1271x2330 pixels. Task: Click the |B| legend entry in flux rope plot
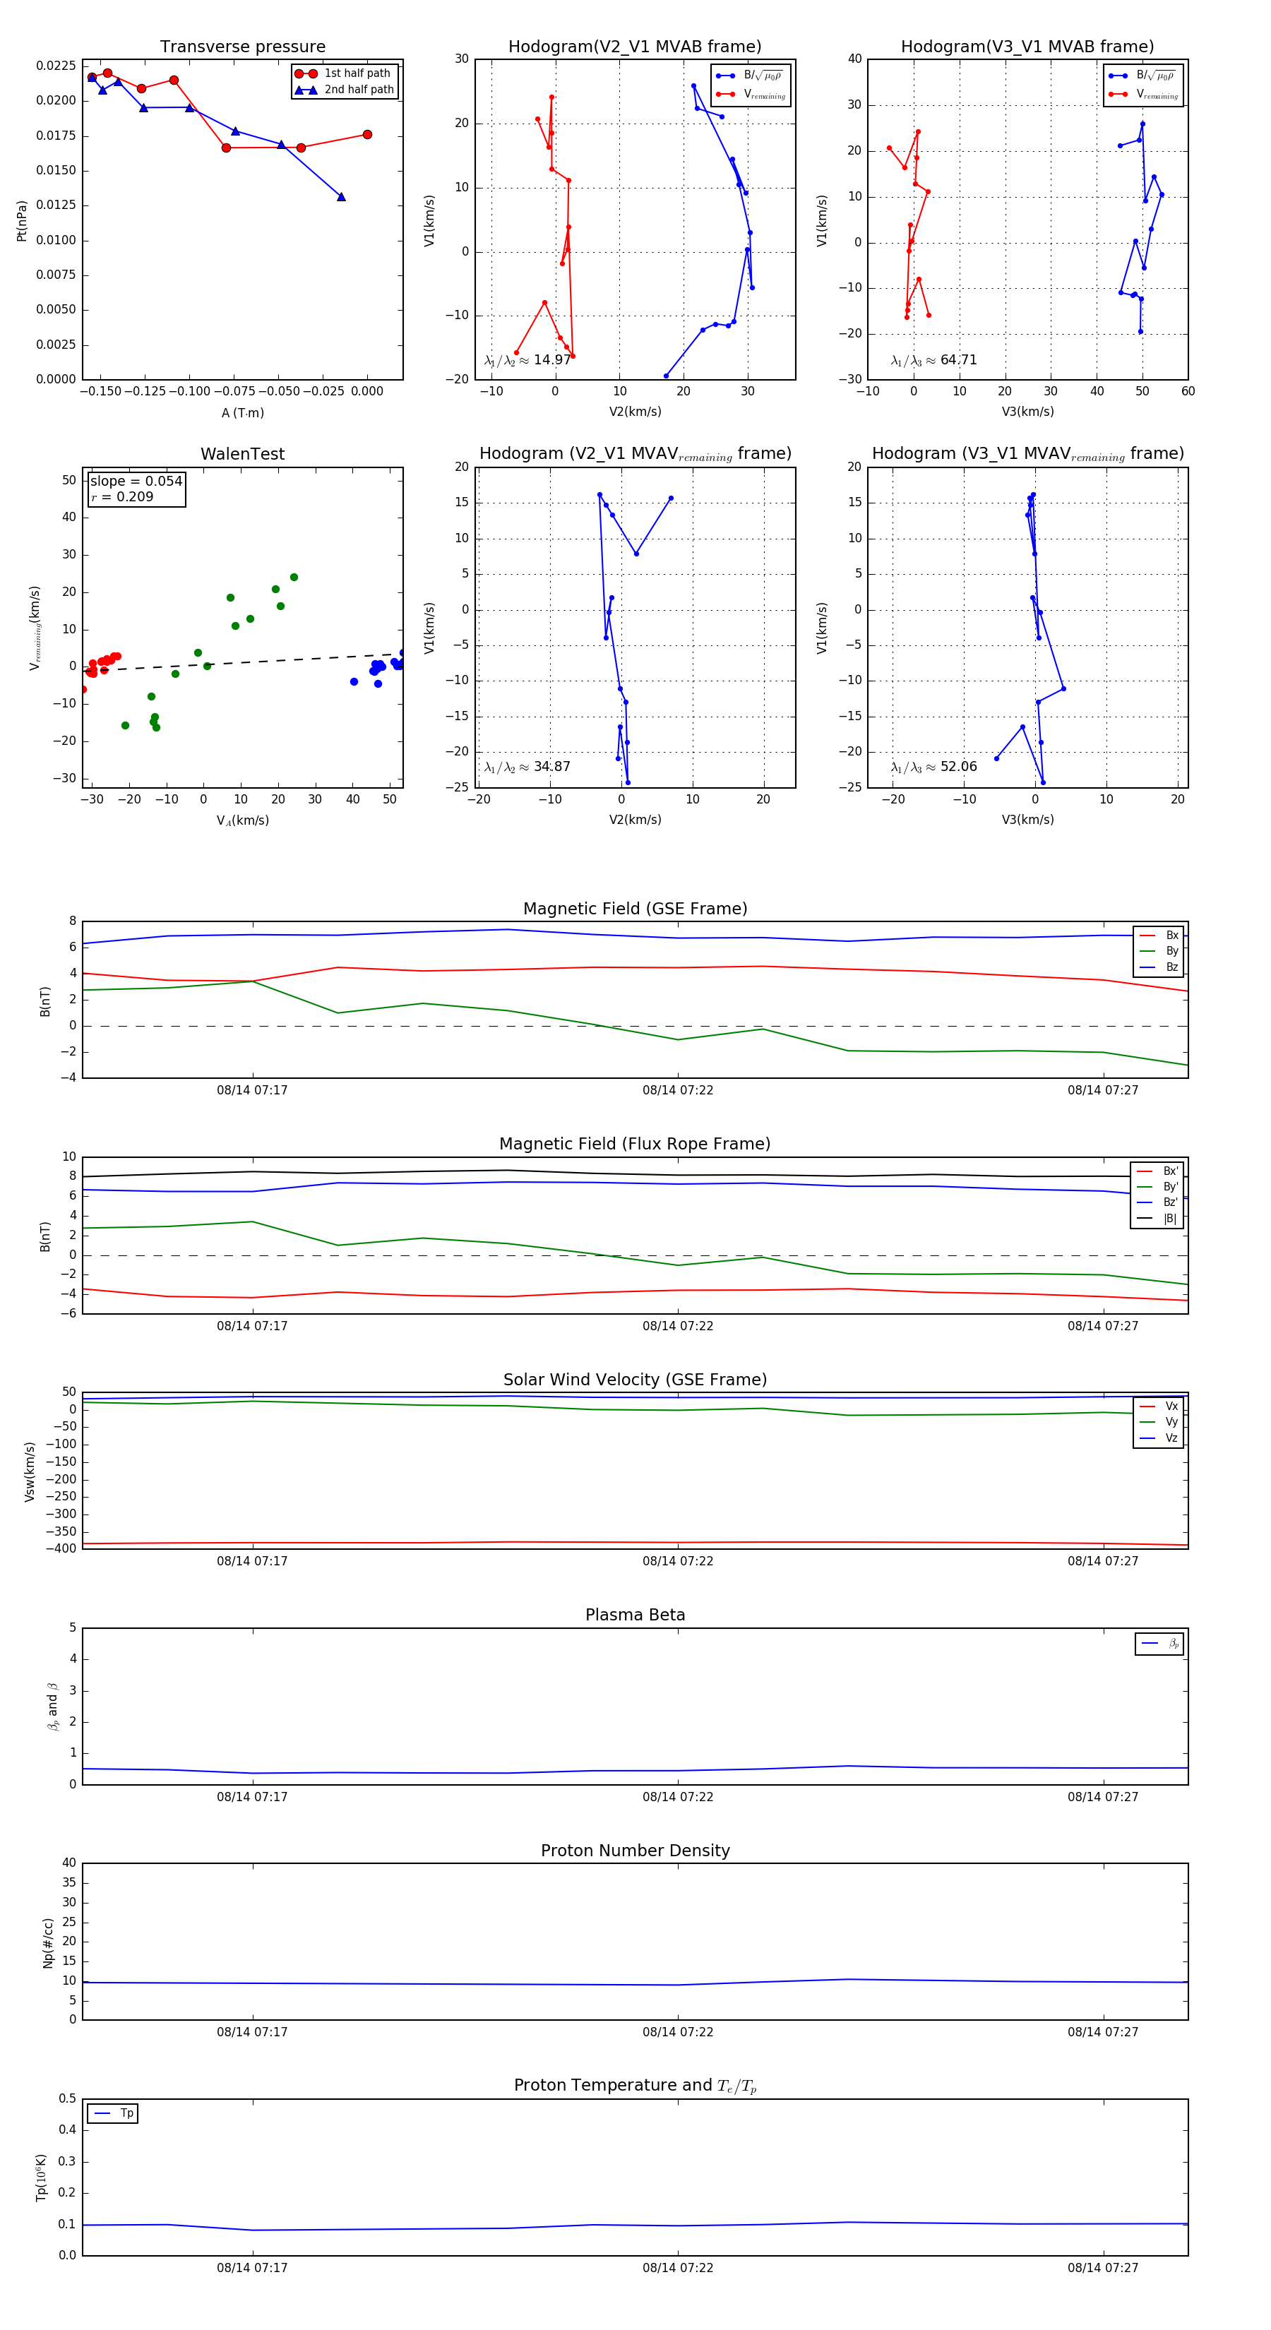tap(1157, 1219)
